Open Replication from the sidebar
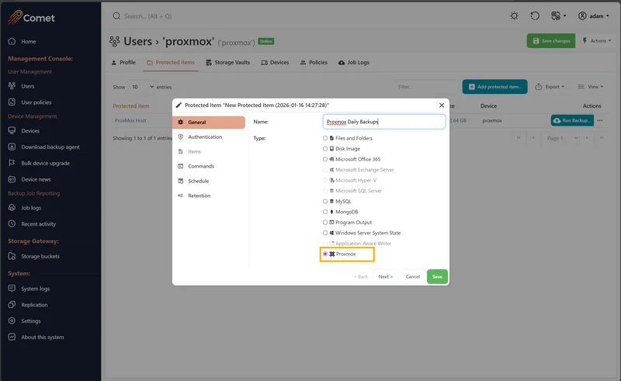This screenshot has width=621, height=381. pyautogui.click(x=34, y=305)
